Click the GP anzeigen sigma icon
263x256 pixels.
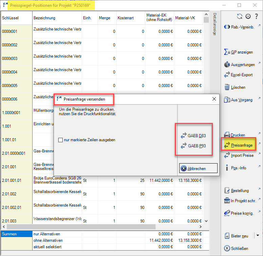pos(227,52)
